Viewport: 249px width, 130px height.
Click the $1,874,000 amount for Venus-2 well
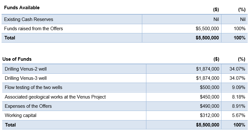pyautogui.click(x=207, y=69)
